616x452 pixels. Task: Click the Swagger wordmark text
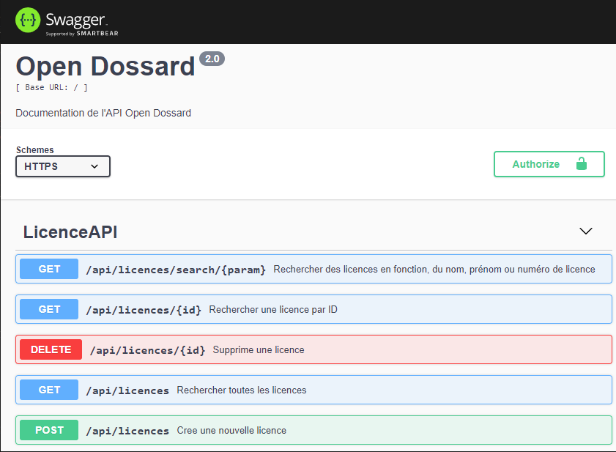[x=75, y=19]
